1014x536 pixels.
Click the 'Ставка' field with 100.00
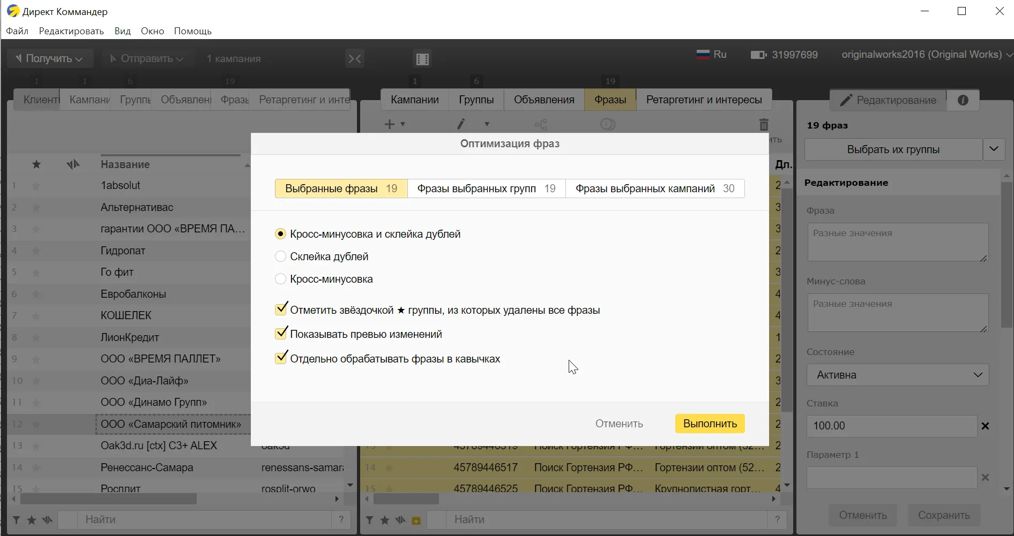[892, 426]
